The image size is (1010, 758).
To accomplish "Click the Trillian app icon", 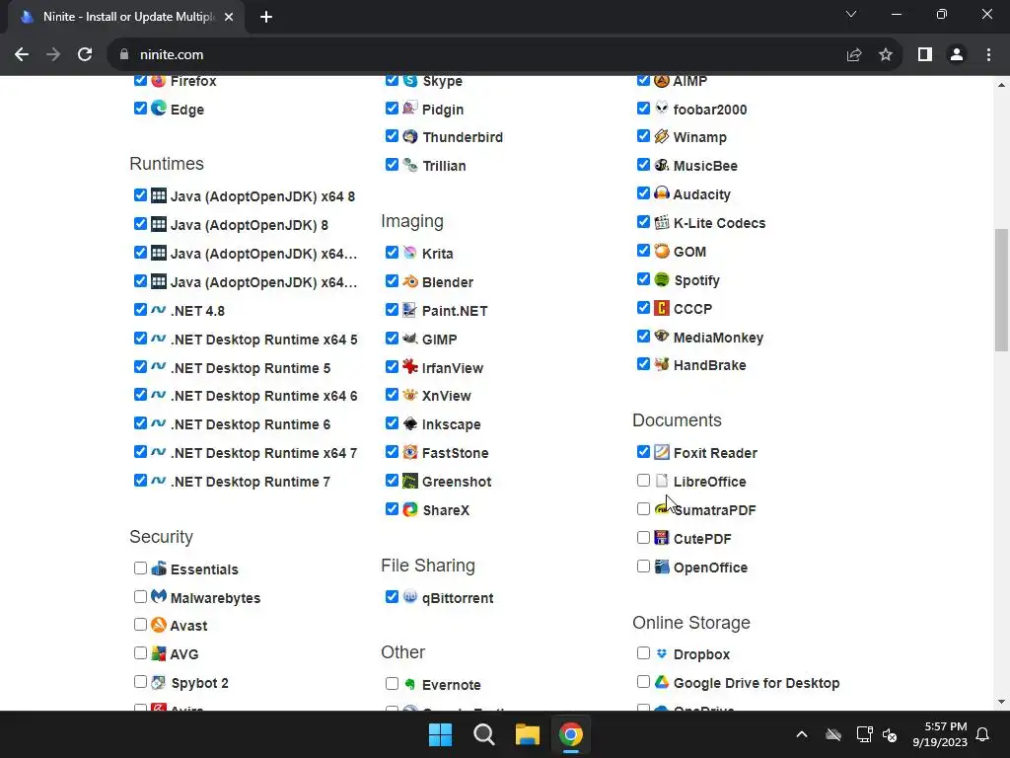I will click(x=410, y=165).
